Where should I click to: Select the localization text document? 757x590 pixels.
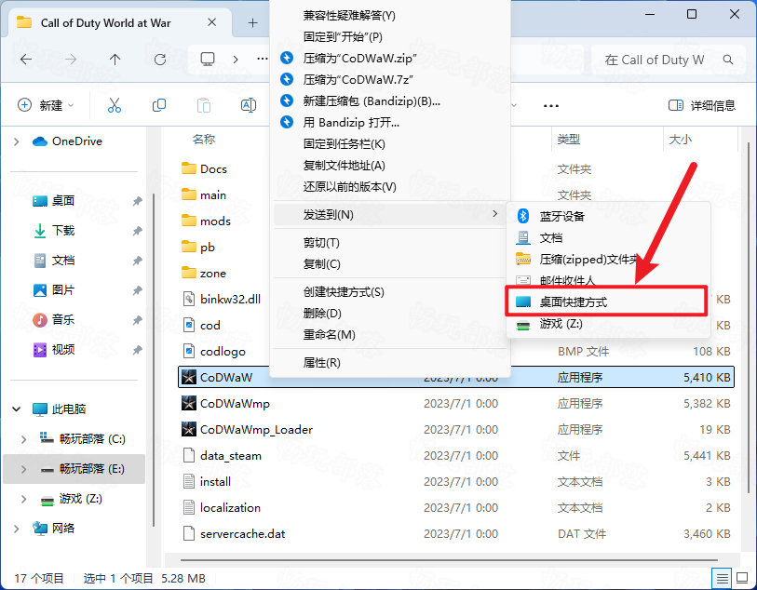click(x=456, y=507)
